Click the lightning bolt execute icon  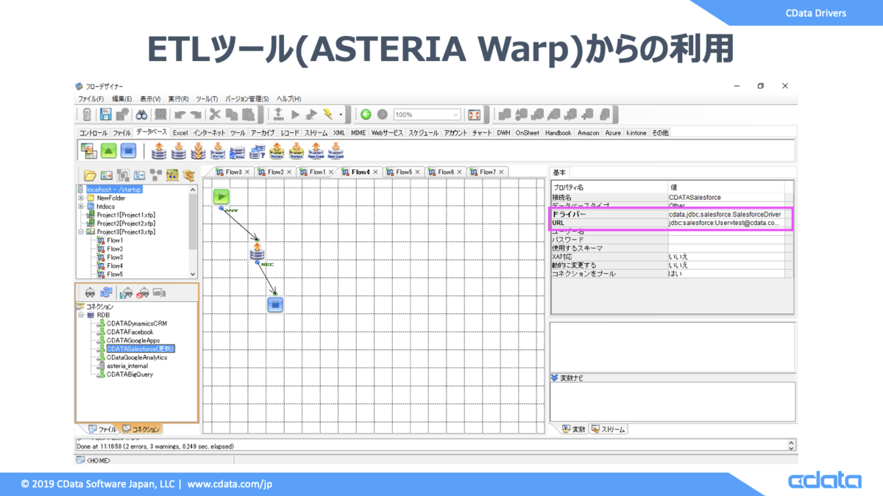point(327,115)
